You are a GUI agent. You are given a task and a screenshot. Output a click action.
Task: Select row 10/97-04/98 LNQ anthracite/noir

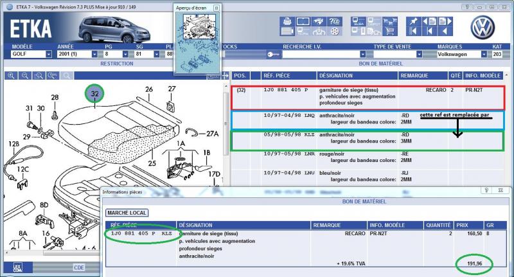coord(368,119)
